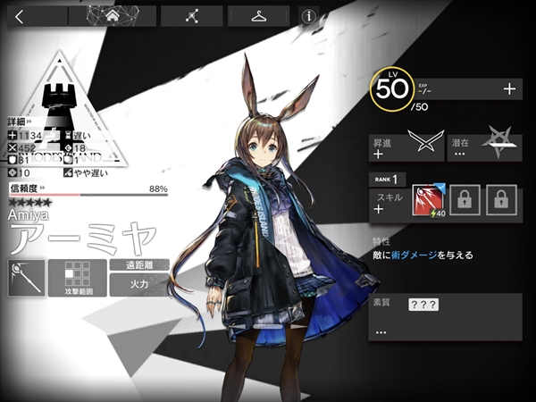
Task: Open the 素質 talent panel
Action: click(x=445, y=317)
